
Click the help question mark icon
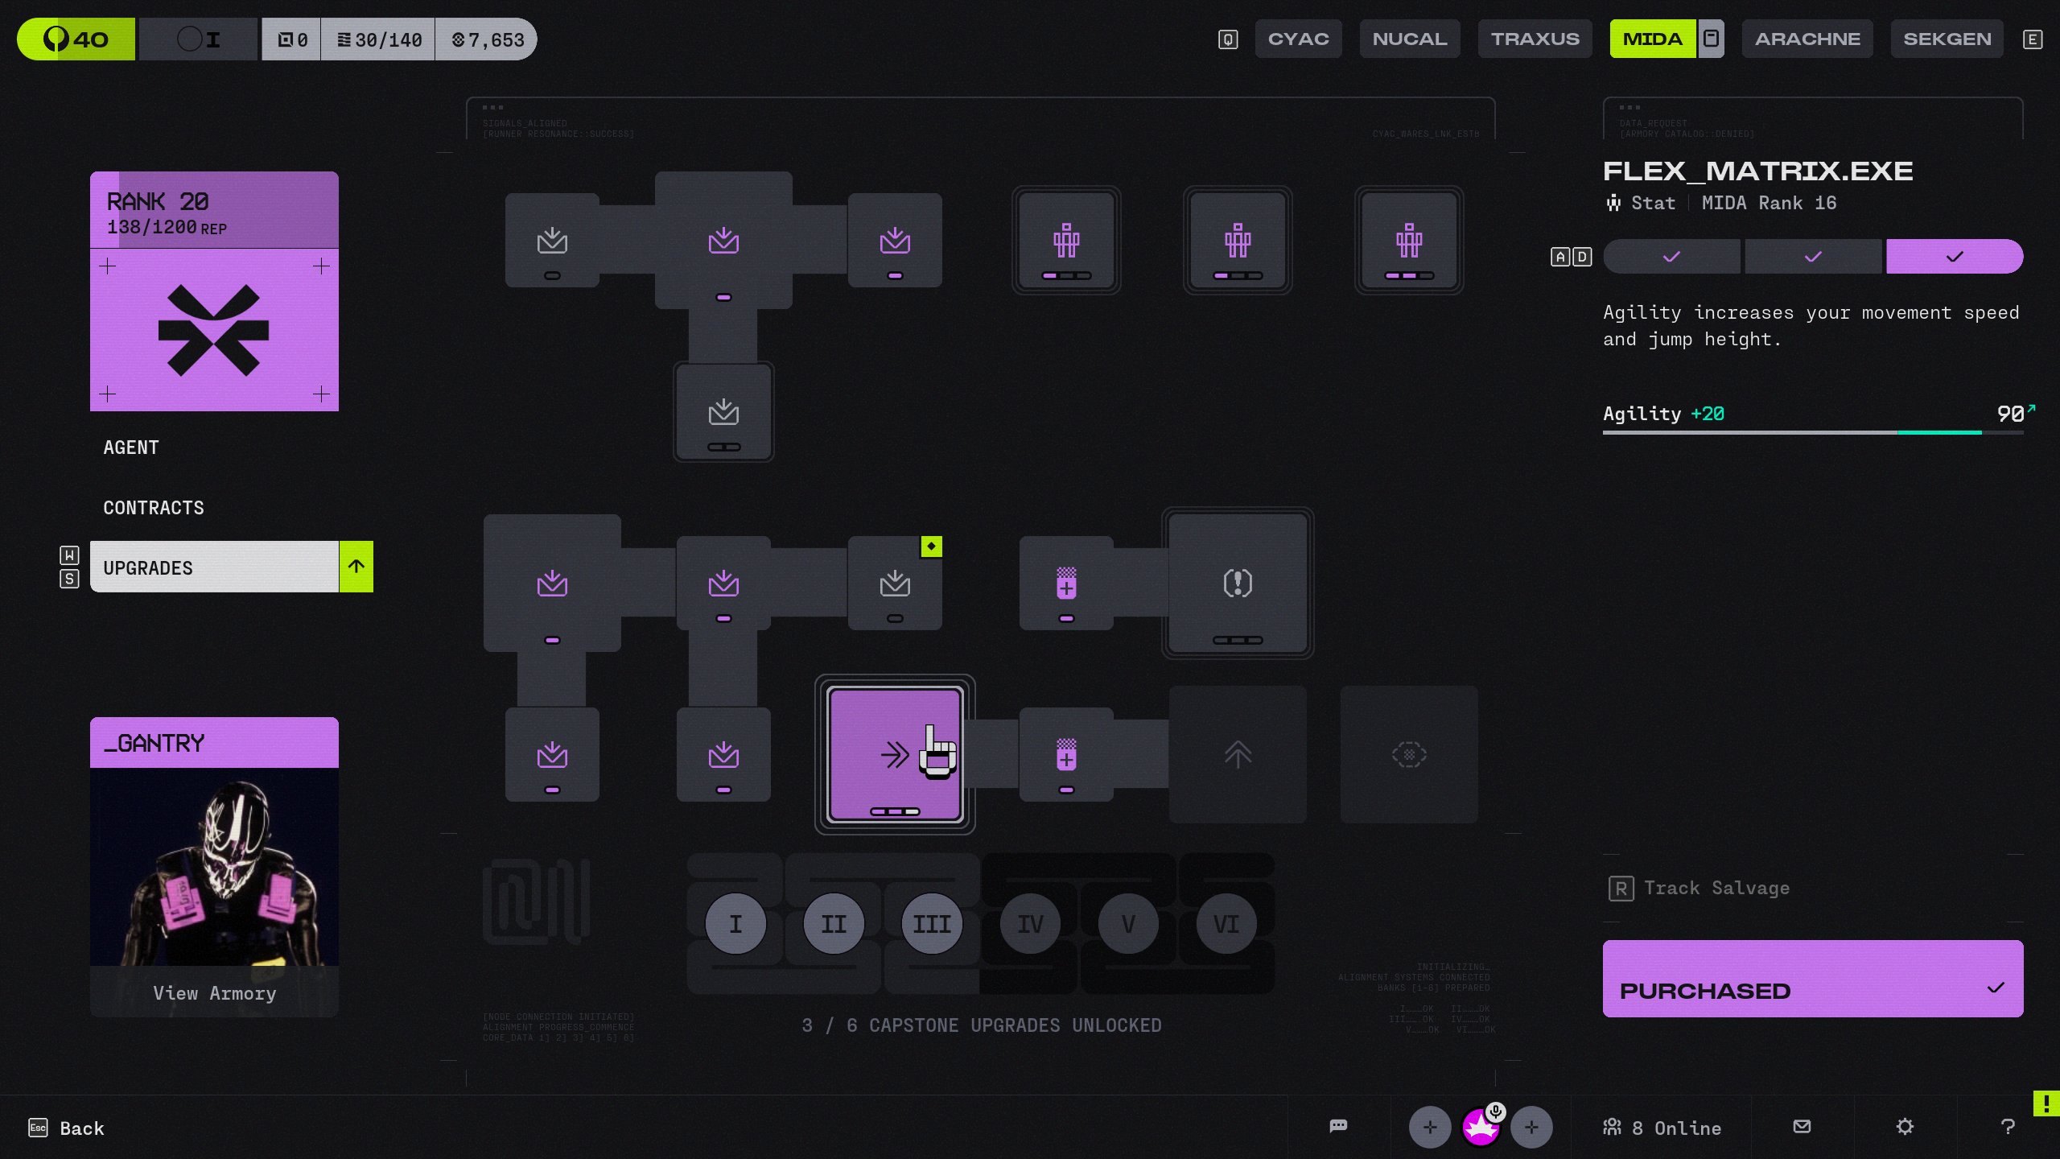coord(2007,1127)
